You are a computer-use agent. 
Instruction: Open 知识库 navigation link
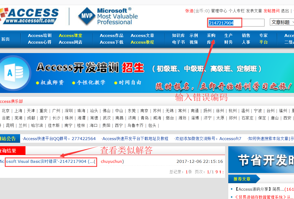pos(178,35)
